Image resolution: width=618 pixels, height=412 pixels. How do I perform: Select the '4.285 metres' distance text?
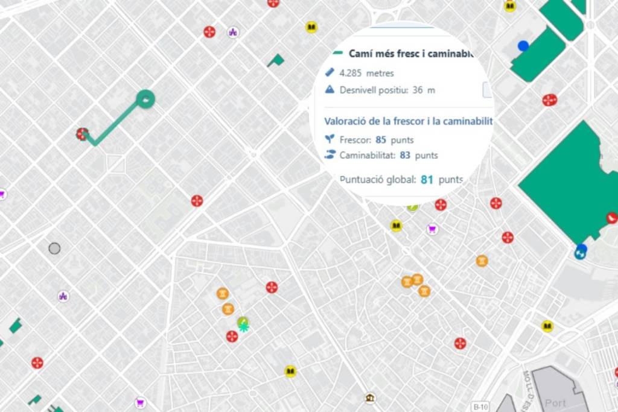point(366,73)
